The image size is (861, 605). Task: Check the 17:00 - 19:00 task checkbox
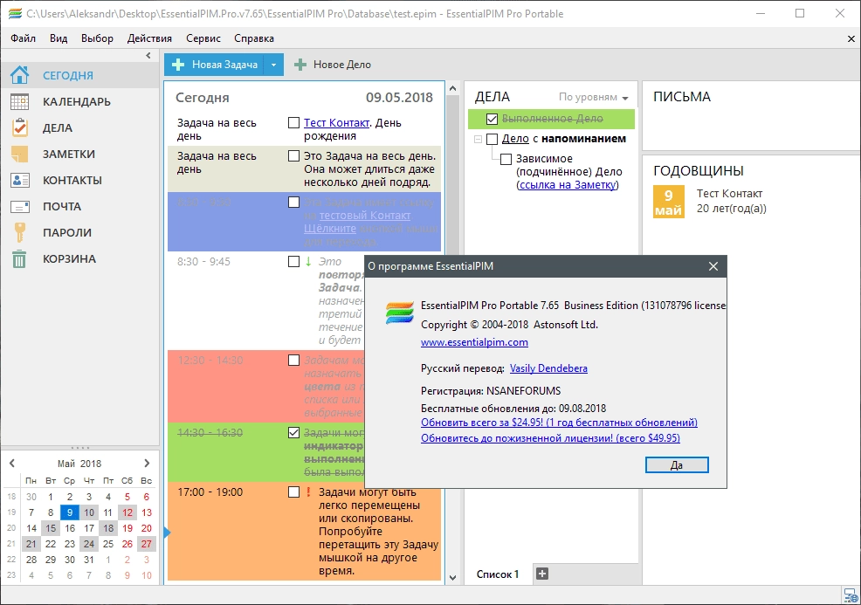click(293, 492)
